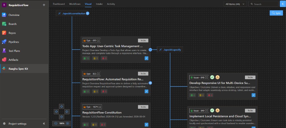Click green issue count 15 on Todo App card
This screenshot has height=128, width=286.
(86, 58)
